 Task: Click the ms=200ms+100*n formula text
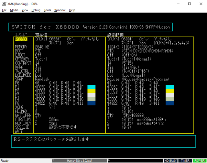(x=151, y=119)
